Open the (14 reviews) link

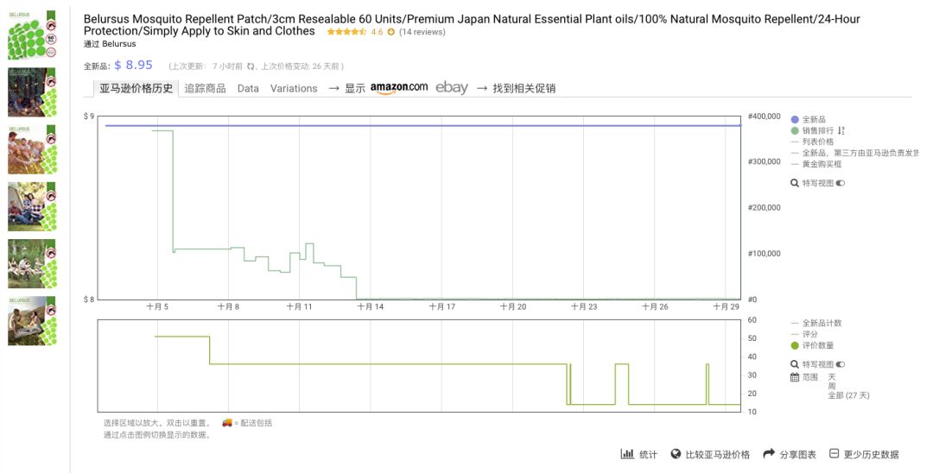coord(422,32)
